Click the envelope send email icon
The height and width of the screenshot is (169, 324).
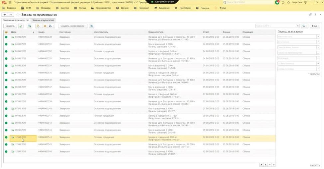45,26
